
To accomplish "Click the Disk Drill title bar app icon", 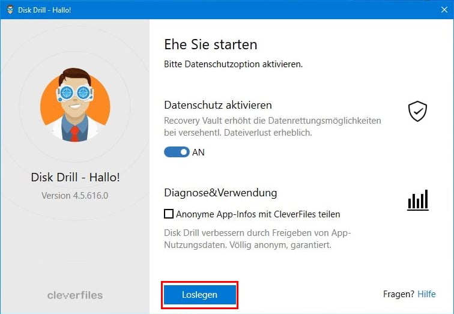I will [x=10, y=10].
